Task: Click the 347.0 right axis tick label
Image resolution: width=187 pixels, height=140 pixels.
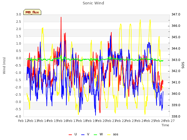Action: [176, 14]
